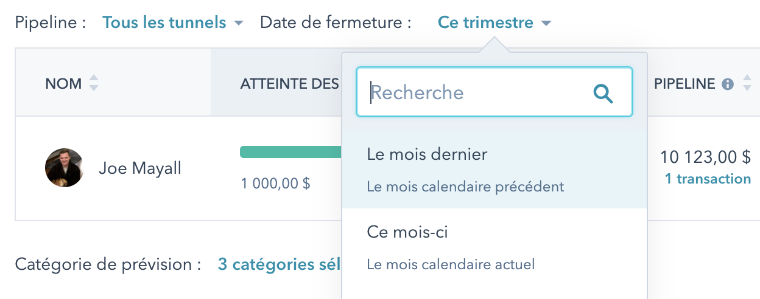Open the 1 transaction link

click(x=708, y=179)
